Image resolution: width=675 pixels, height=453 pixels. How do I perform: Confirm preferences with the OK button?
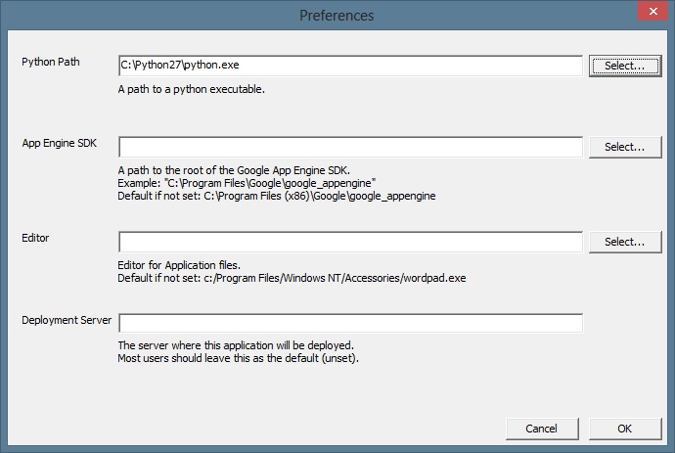coord(624,429)
